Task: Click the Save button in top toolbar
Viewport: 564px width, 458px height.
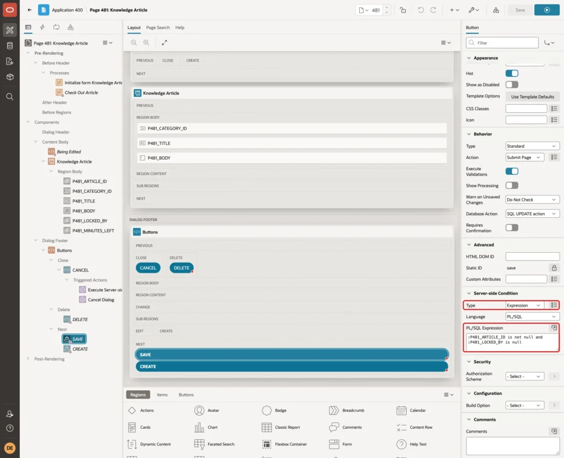Action: pos(520,10)
